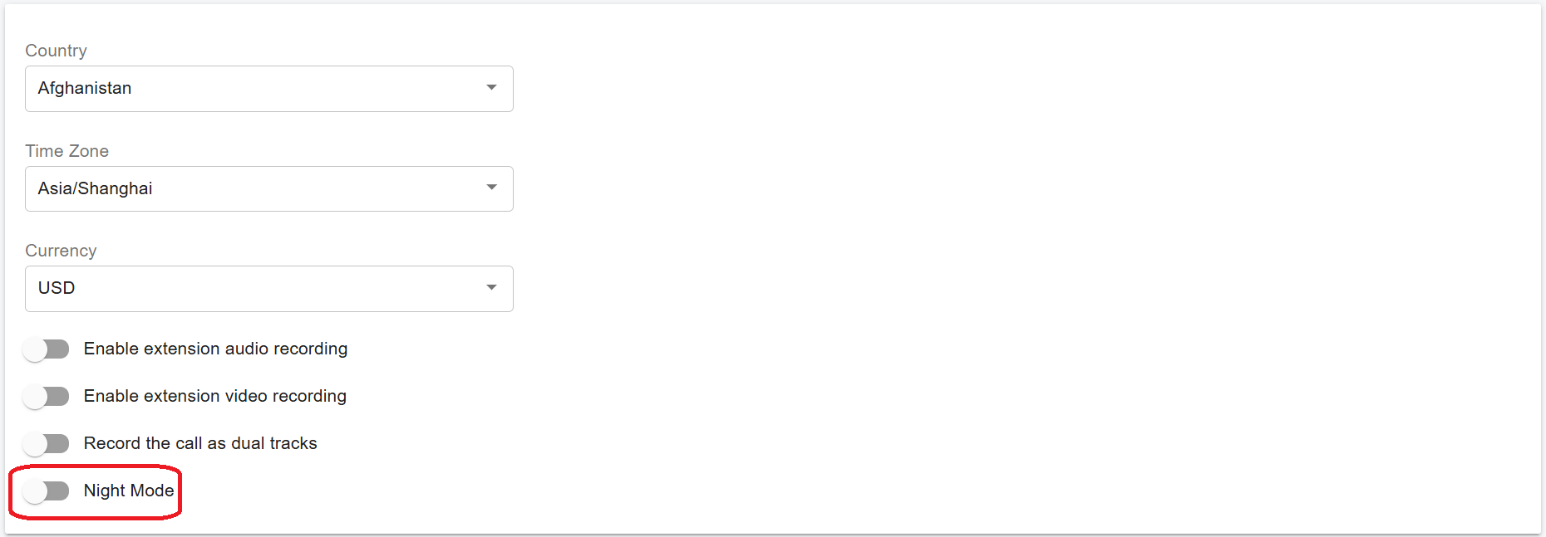Click the Enable extension audio recording label
Viewport: 1546px width, 537px height.
coord(214,349)
